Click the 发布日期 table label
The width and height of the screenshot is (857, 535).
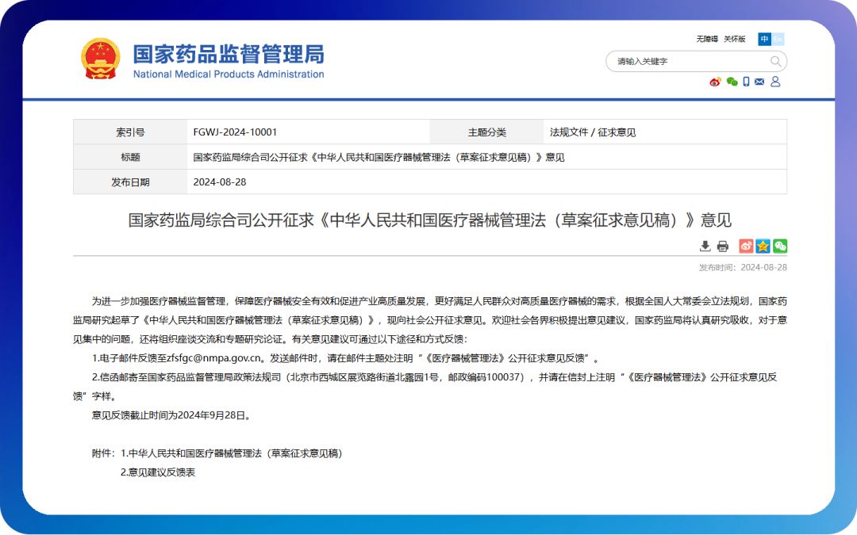(130, 182)
